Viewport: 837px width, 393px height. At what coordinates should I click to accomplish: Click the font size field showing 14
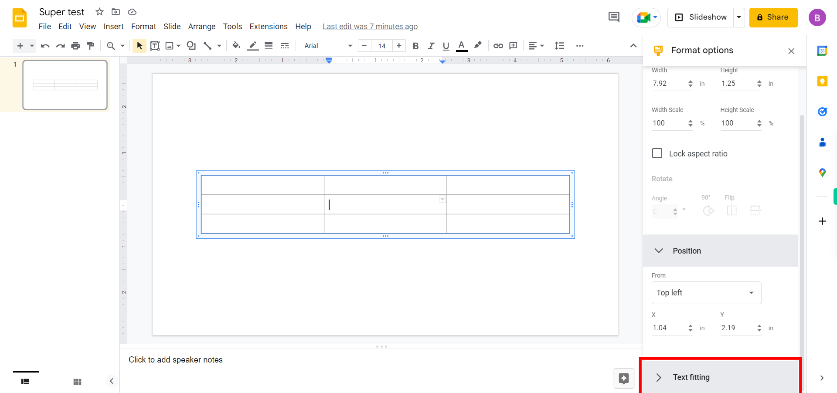point(382,46)
